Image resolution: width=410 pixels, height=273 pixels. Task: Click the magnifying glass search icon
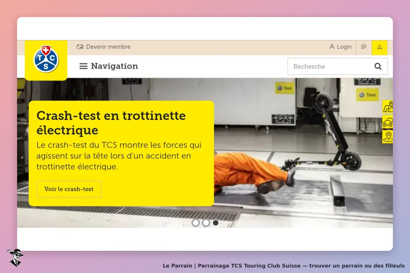(378, 66)
